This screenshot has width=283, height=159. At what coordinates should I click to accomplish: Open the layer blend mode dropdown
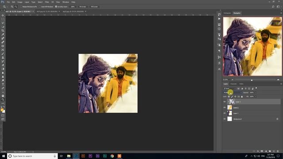(233, 92)
